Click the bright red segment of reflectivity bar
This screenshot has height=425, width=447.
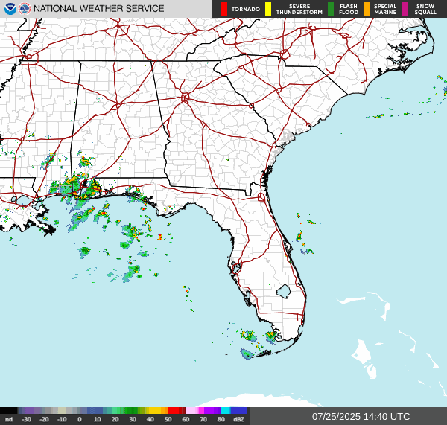coord(173,410)
